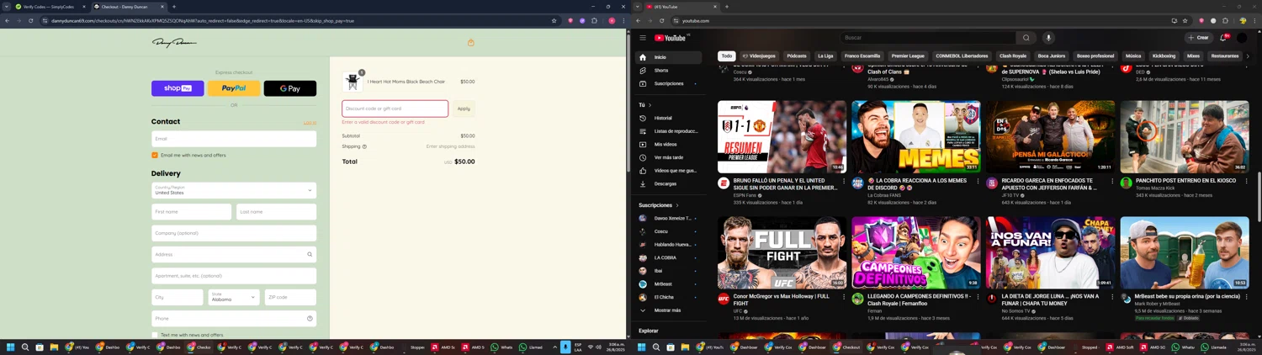Click the Address field search icon
This screenshot has width=1262, height=355.
(x=310, y=254)
